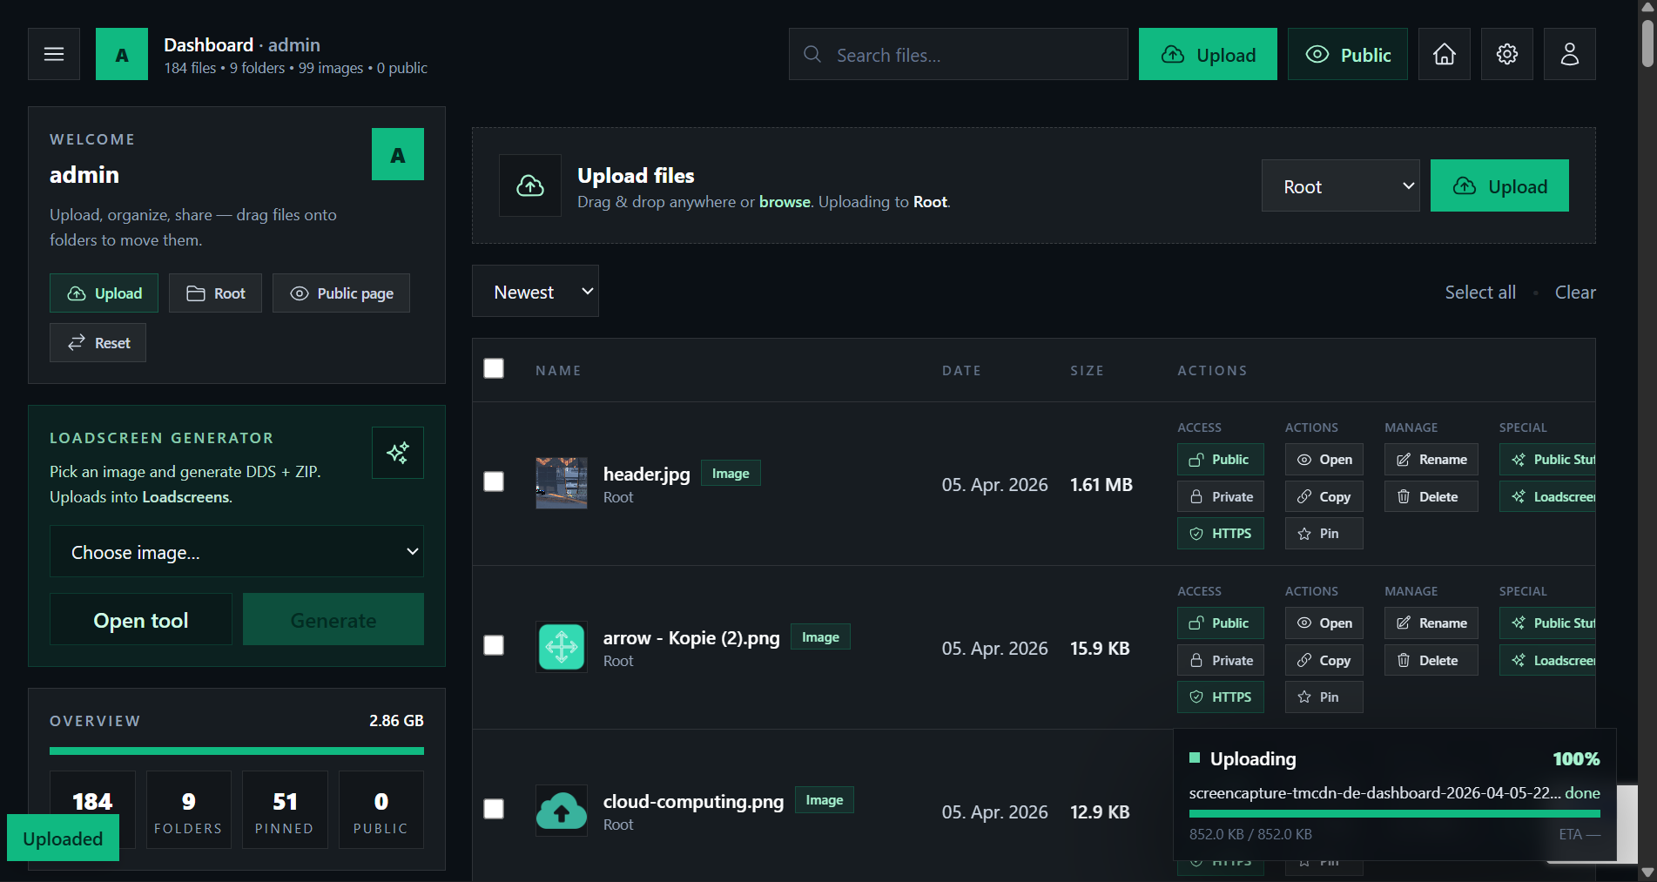1657x882 pixels.
Task: Open the Newest sort dropdown
Action: (535, 292)
